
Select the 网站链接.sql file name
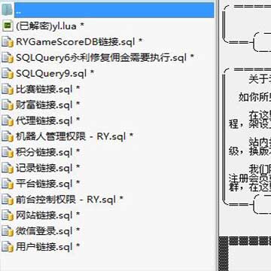click(x=48, y=215)
